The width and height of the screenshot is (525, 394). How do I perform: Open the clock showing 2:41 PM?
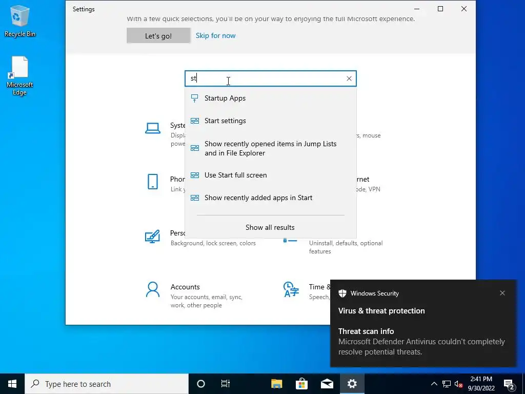tap(481, 384)
